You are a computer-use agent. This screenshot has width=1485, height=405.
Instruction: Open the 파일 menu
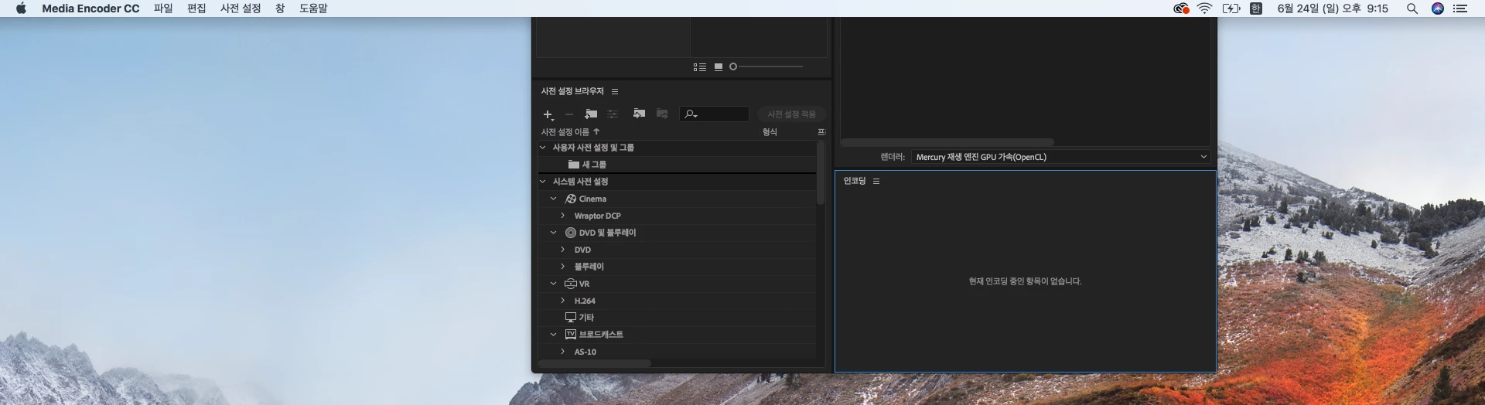click(x=163, y=9)
